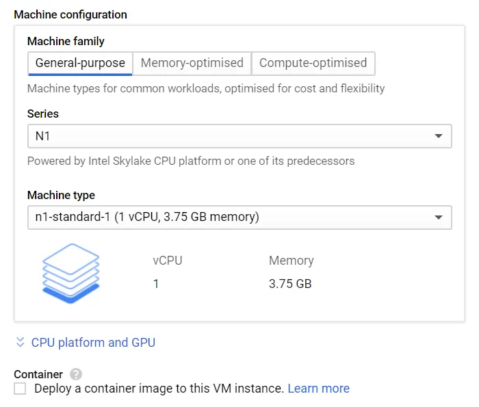Image resolution: width=479 pixels, height=407 pixels.
Task: Click the Machine configuration heading
Action: pyautogui.click(x=70, y=14)
